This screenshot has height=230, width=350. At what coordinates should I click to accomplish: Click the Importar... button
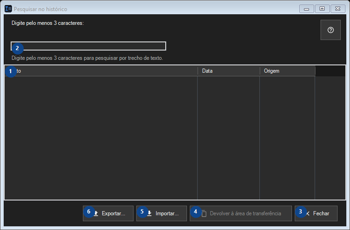point(162,213)
